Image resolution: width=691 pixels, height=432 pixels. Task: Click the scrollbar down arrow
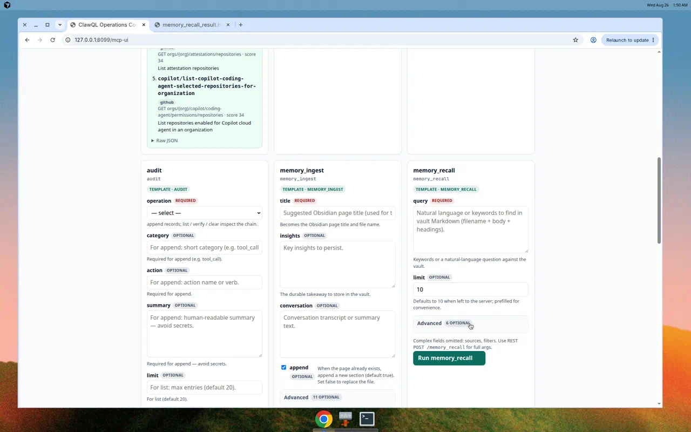[x=659, y=404]
